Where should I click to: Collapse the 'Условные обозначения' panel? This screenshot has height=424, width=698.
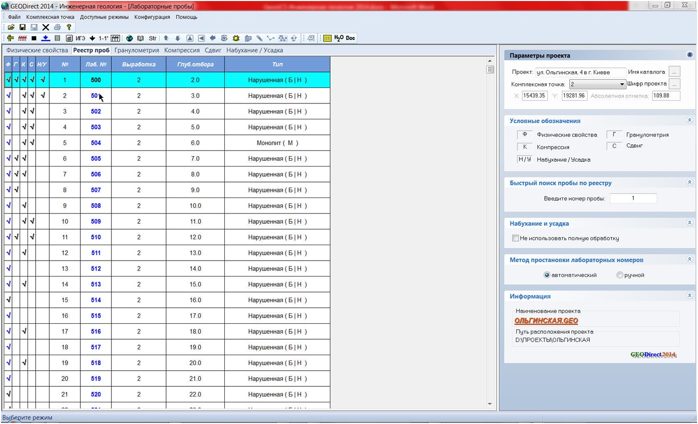[x=689, y=120]
